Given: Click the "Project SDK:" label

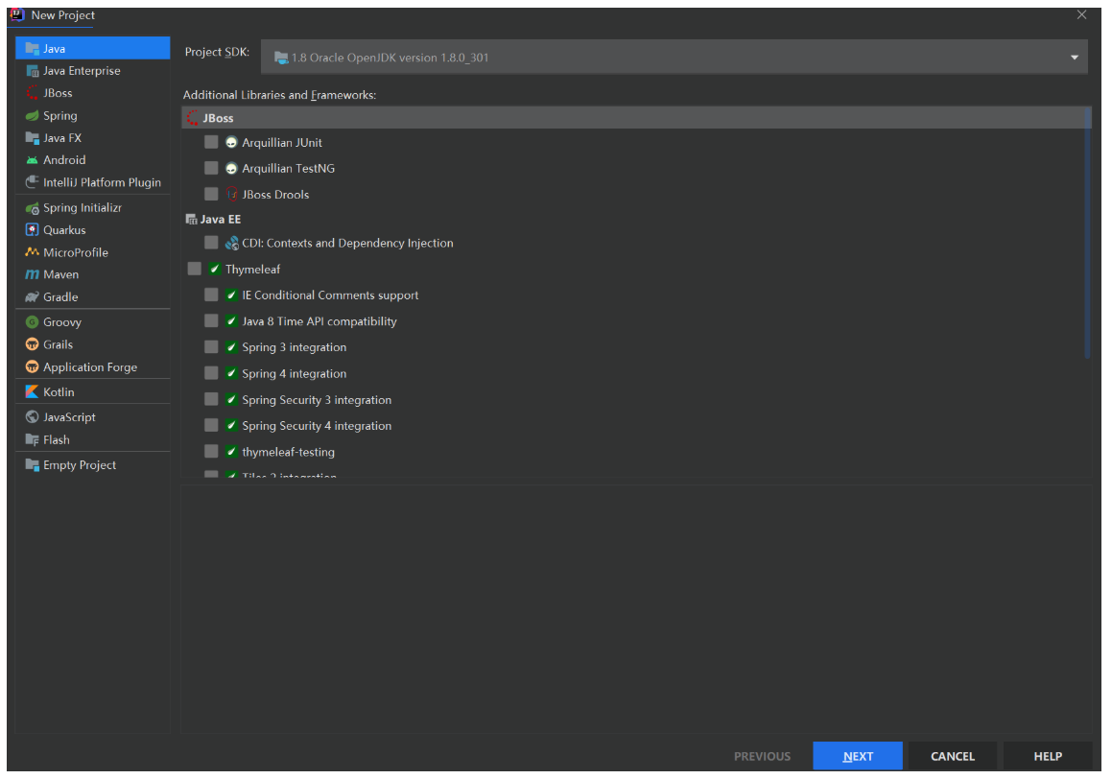Looking at the screenshot, I should tap(217, 52).
